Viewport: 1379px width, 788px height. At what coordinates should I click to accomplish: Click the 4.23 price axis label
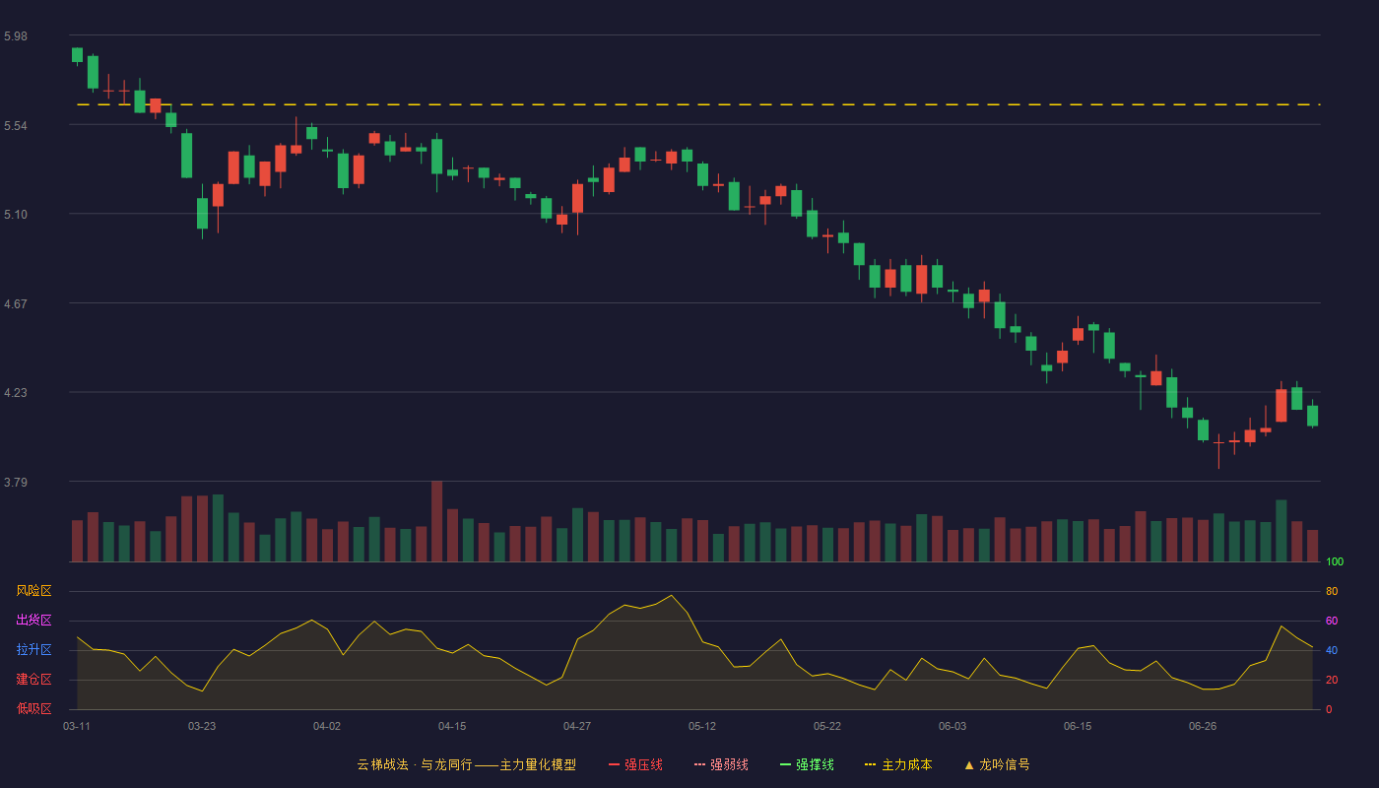(x=16, y=393)
